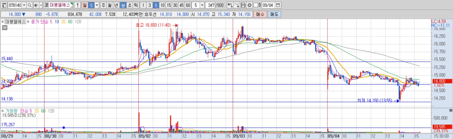This screenshot has height=139, width=453.
Task: Click the 09/03 date label on axis
Action: (239, 136)
